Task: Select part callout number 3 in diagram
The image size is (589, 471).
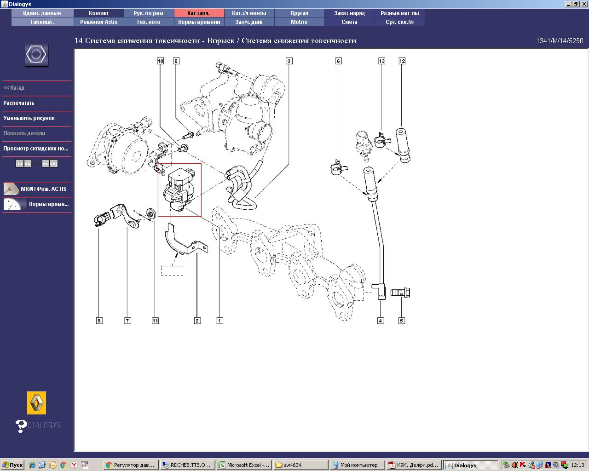Action: (289, 61)
